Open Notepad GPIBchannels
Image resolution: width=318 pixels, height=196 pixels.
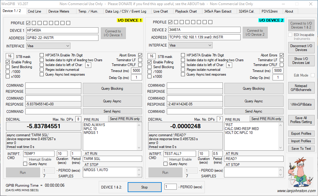301,88
